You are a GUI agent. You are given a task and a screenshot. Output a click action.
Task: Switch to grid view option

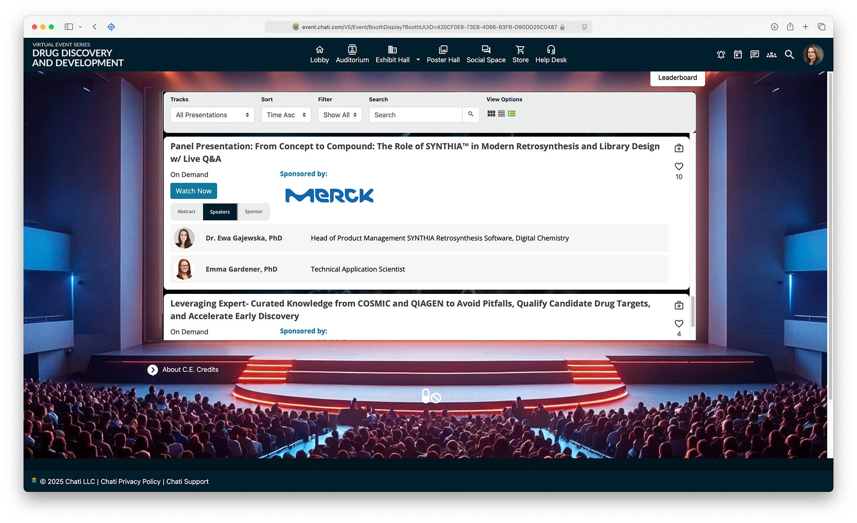(491, 114)
